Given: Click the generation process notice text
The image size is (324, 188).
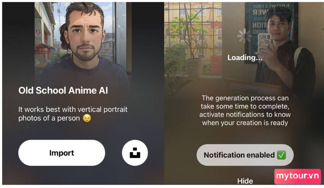Looking at the screenshot, I should point(245,110).
